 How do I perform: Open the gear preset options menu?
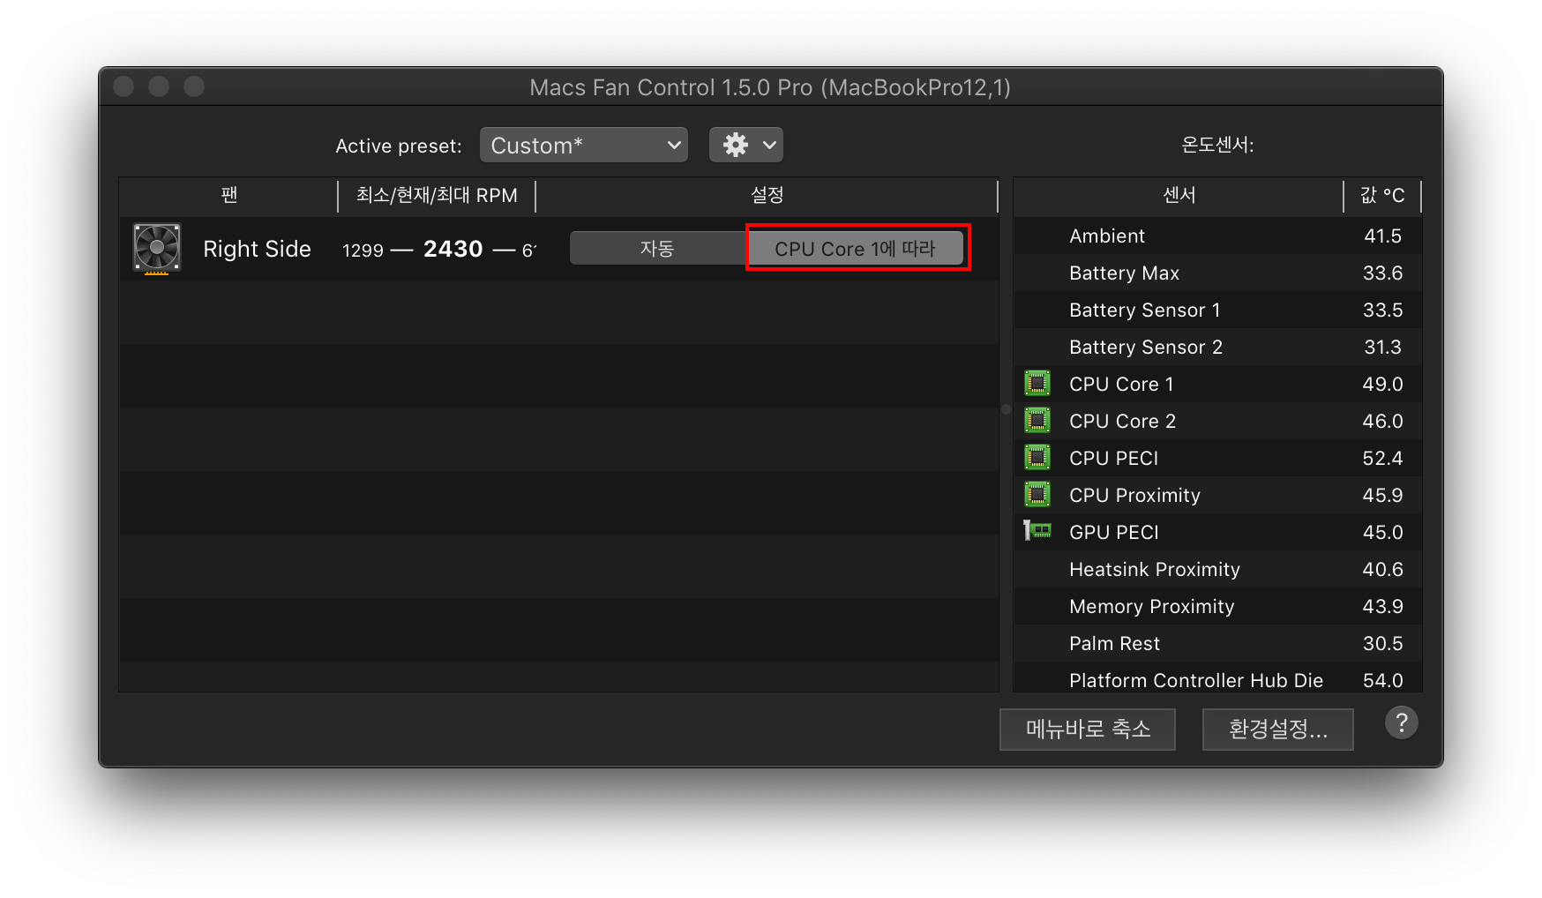point(746,145)
